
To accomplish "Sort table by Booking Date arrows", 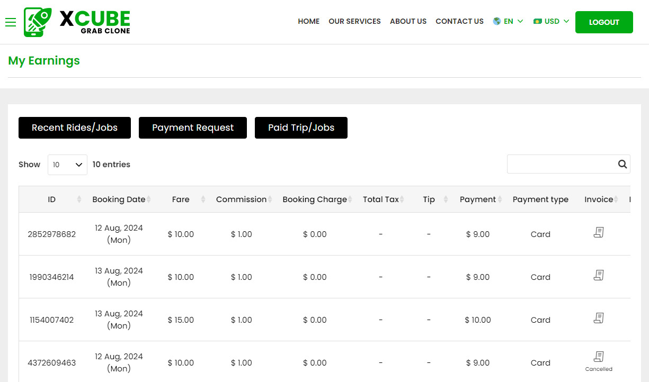I will pos(149,199).
